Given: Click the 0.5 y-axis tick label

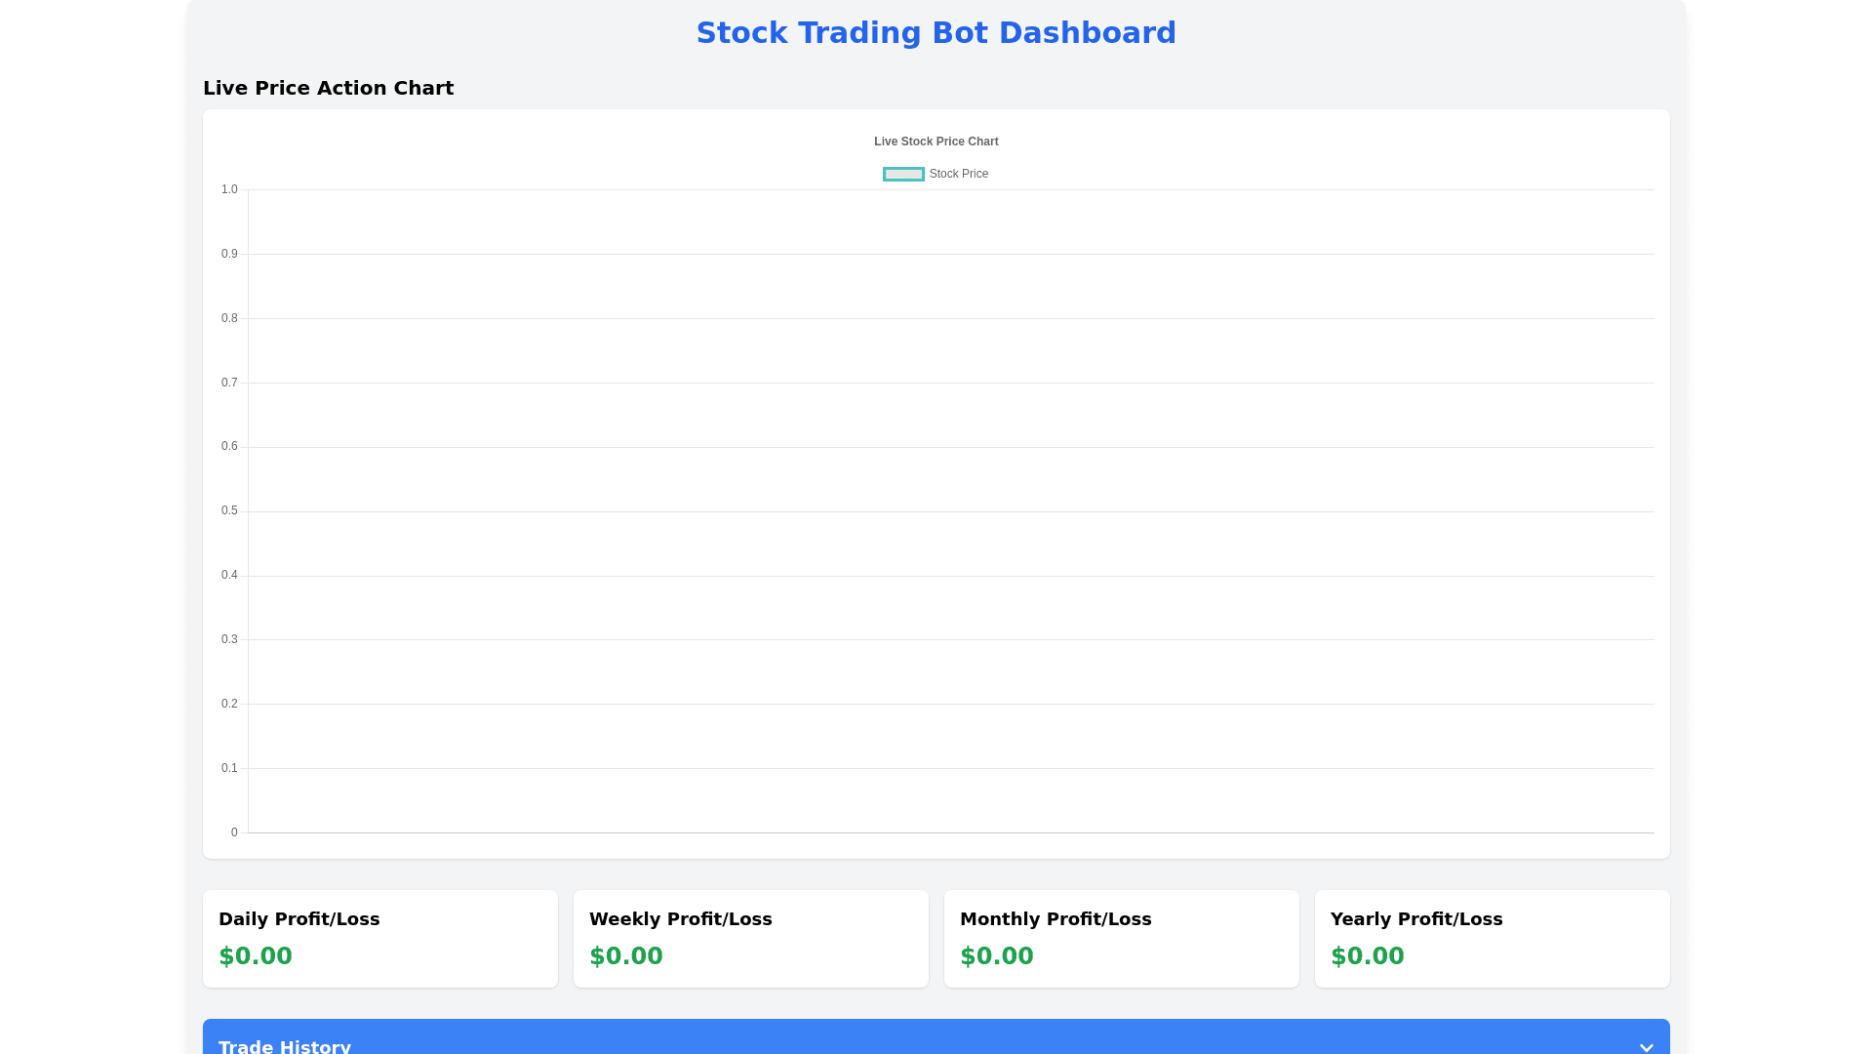Looking at the screenshot, I should point(229,510).
